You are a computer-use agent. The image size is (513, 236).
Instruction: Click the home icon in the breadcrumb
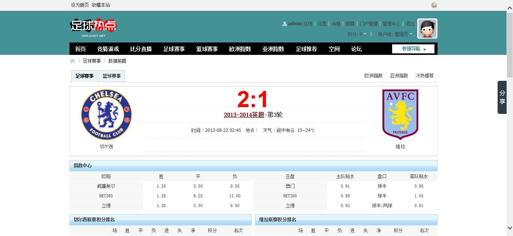coord(72,61)
